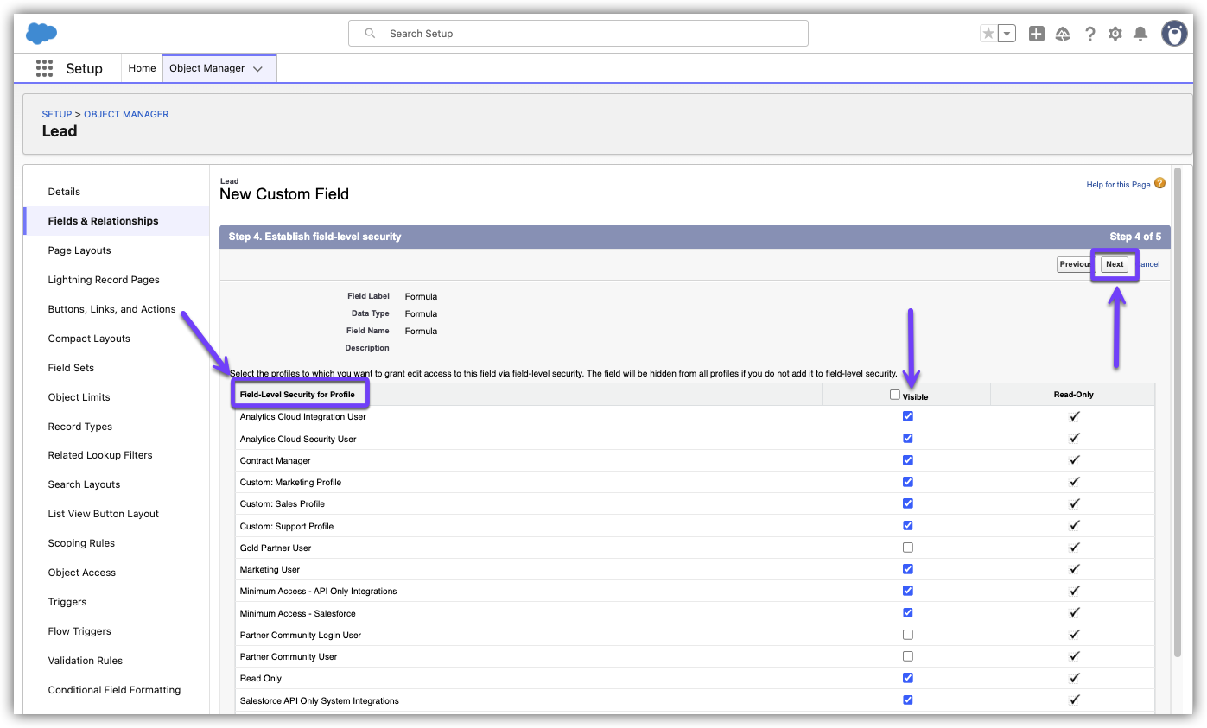Click the Salesforce cloud logo
1207x728 pixels.
coord(41,34)
